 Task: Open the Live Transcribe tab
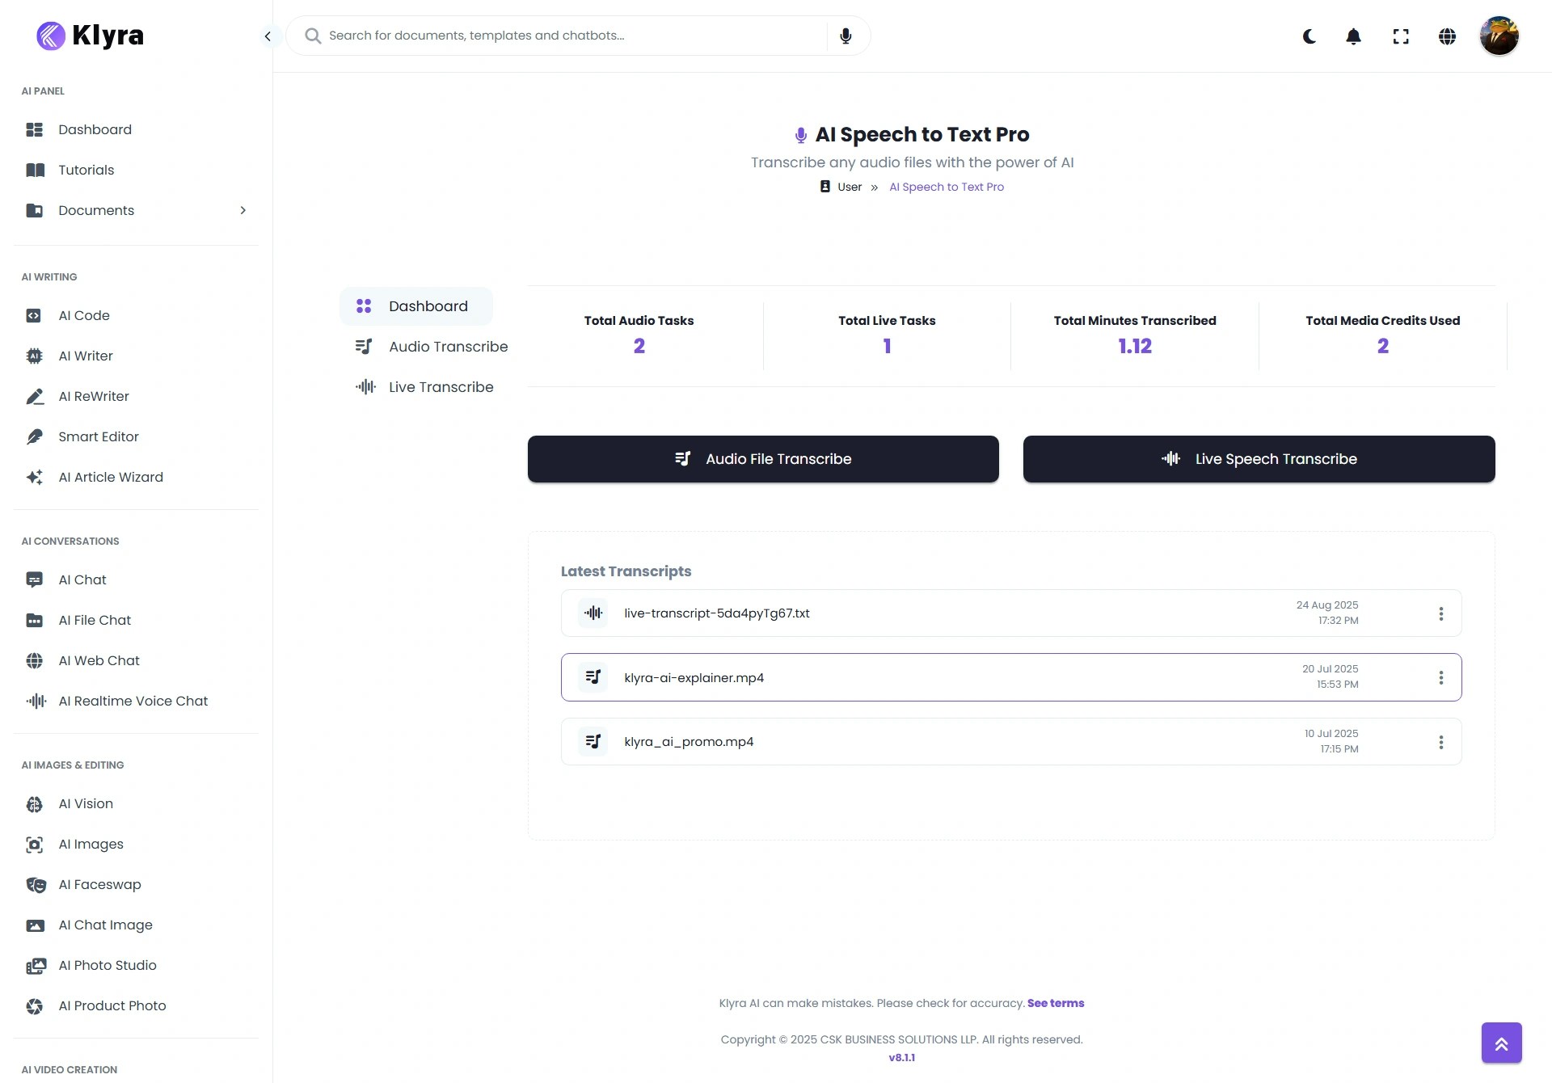(441, 386)
